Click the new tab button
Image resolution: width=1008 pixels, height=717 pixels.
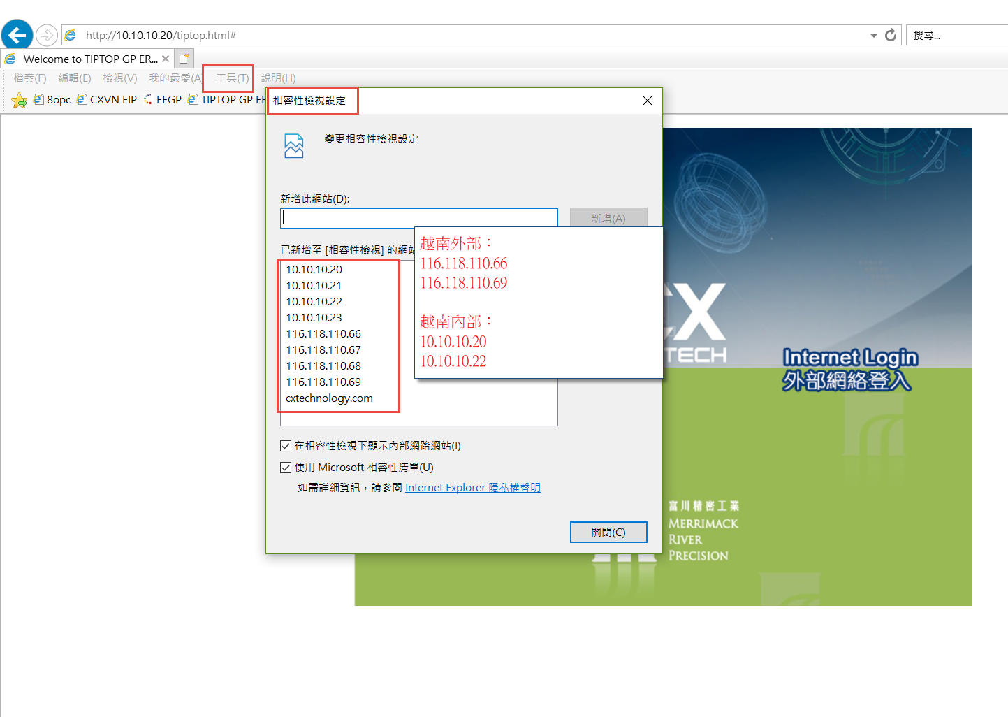(x=184, y=59)
